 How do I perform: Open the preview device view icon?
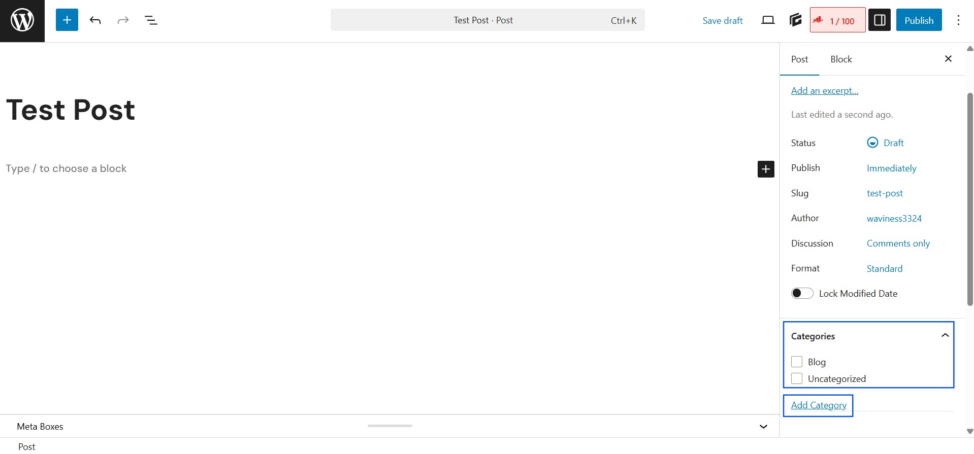coord(768,20)
